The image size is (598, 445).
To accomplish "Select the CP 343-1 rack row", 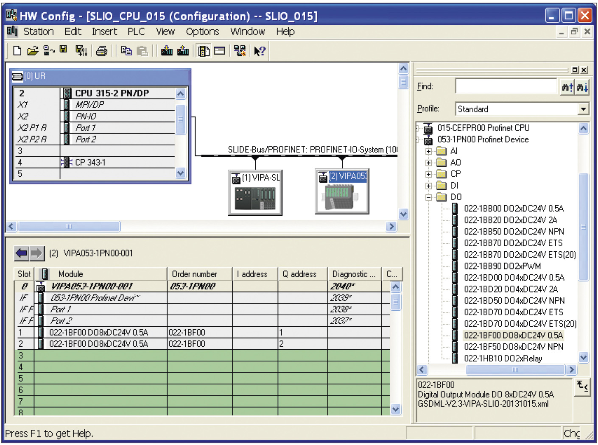I will [x=95, y=162].
